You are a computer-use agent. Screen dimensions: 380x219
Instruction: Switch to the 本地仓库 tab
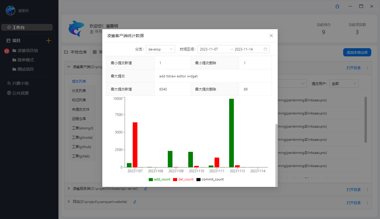(x=76, y=52)
